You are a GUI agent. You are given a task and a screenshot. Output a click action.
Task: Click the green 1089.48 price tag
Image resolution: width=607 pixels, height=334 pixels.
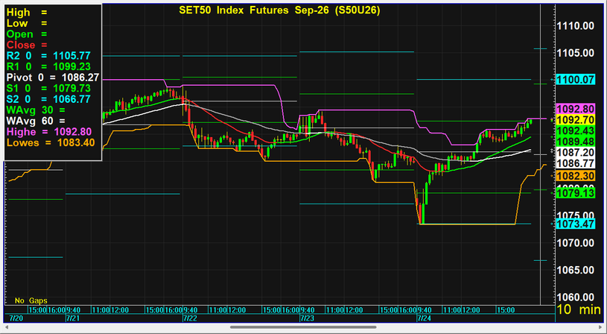[x=575, y=141]
